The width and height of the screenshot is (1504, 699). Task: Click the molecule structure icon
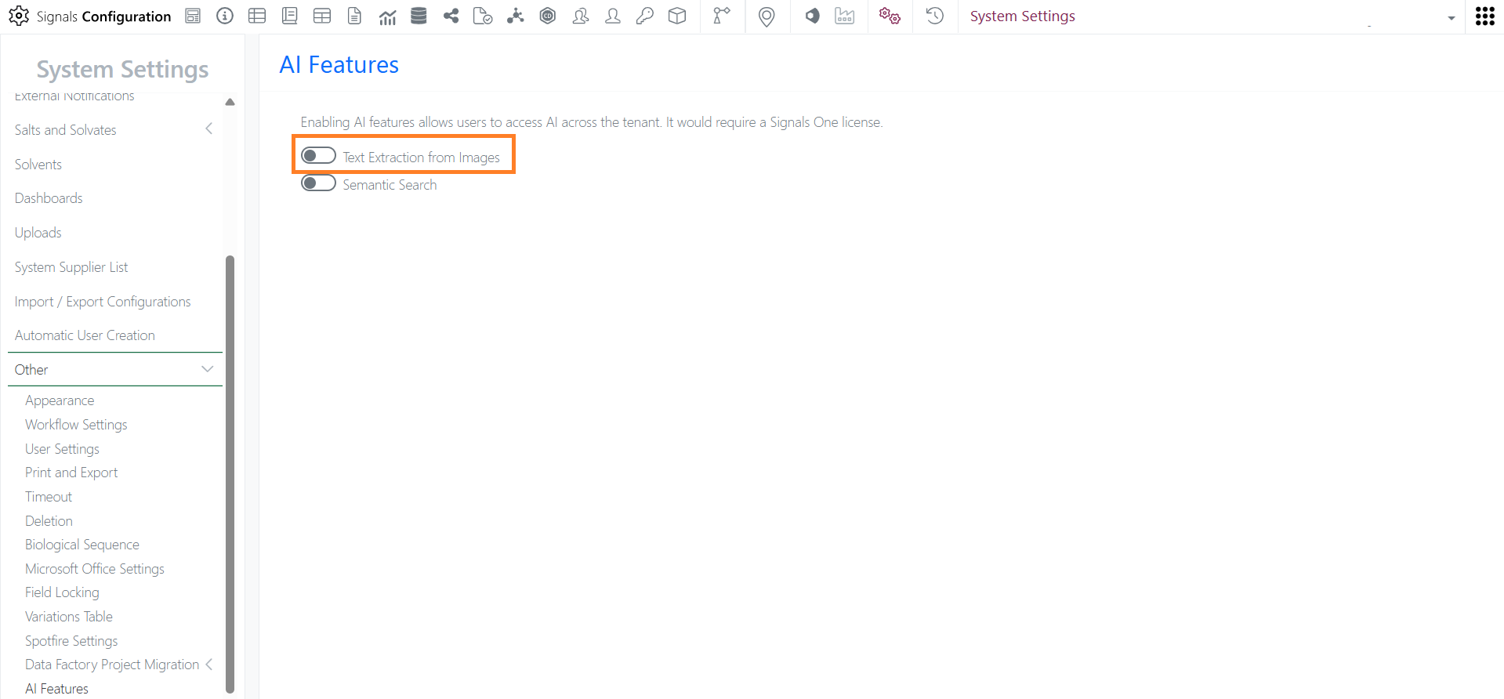tap(515, 16)
